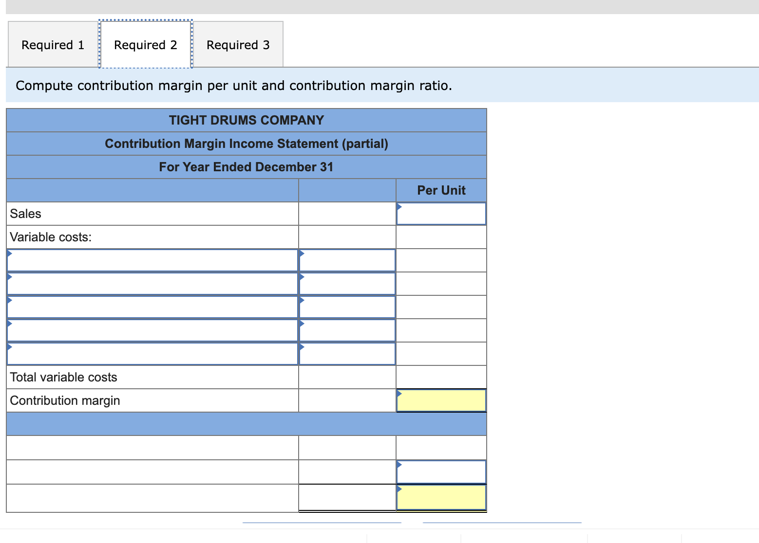Click the yellow Contribution margin Per Unit cell
Viewport: 759px width, 543px height.
click(440, 400)
